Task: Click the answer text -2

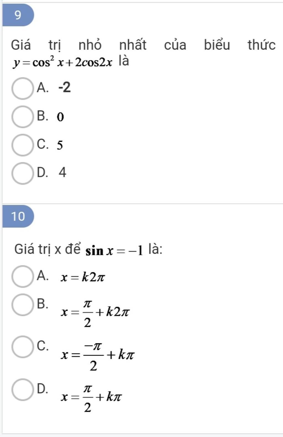Action: coord(64,87)
